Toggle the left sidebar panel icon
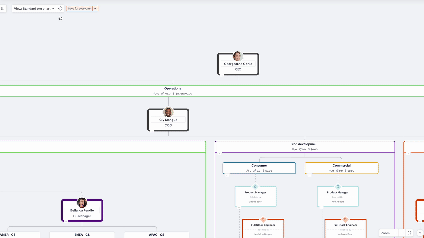 coord(3,8)
